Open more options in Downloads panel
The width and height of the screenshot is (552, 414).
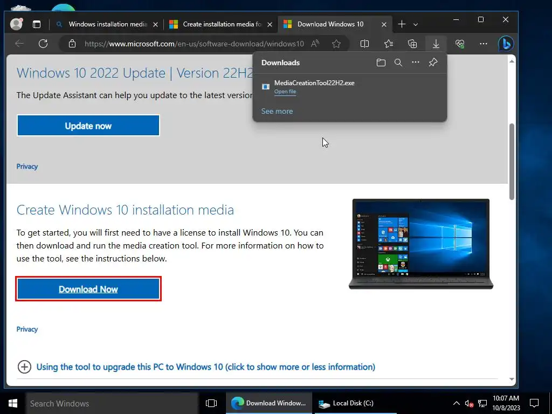coord(416,63)
